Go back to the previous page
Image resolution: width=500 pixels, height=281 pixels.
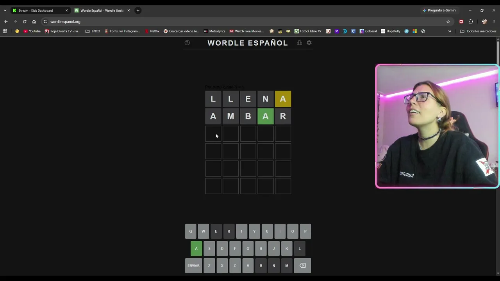(6, 22)
